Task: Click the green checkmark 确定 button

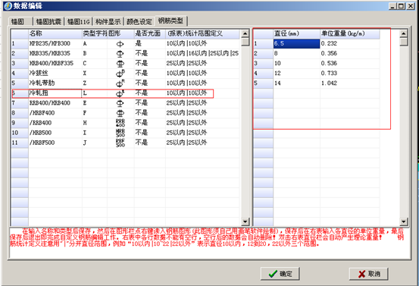Action: pos(280,274)
